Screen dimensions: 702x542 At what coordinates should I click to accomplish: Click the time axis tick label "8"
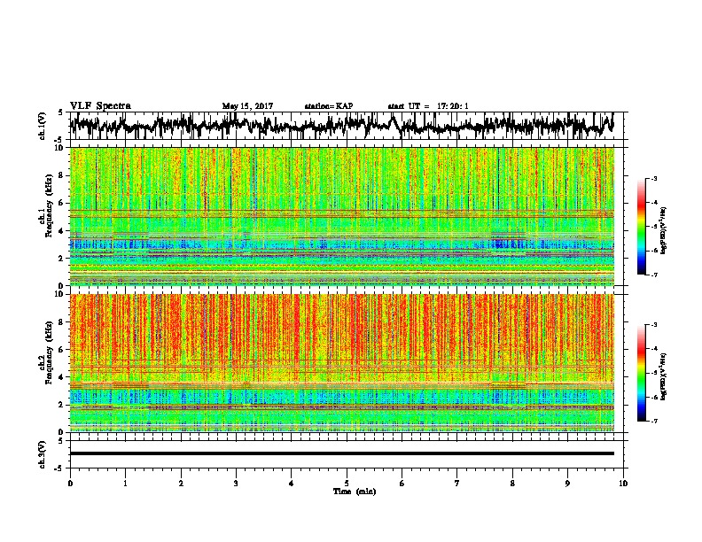tap(512, 484)
